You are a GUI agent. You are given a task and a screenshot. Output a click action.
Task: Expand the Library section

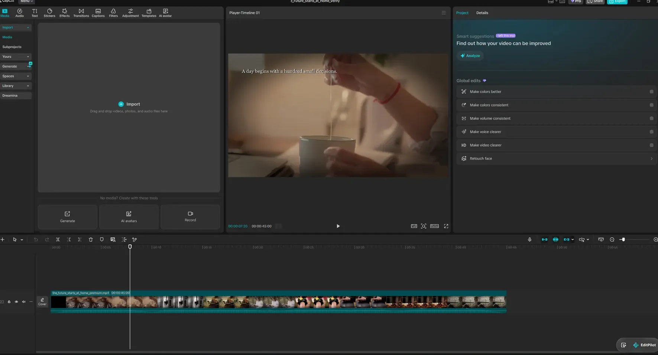[28, 86]
